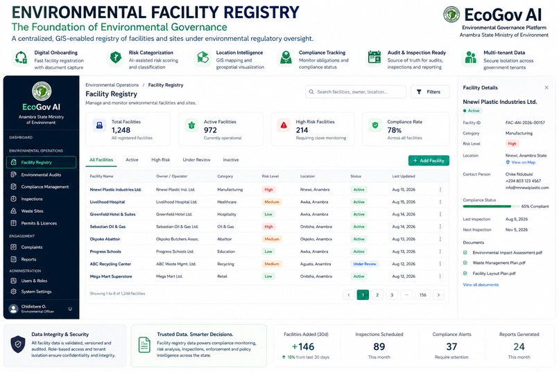
Task: Open row menu for Livelihood Hospital
Action: [x=440, y=202]
